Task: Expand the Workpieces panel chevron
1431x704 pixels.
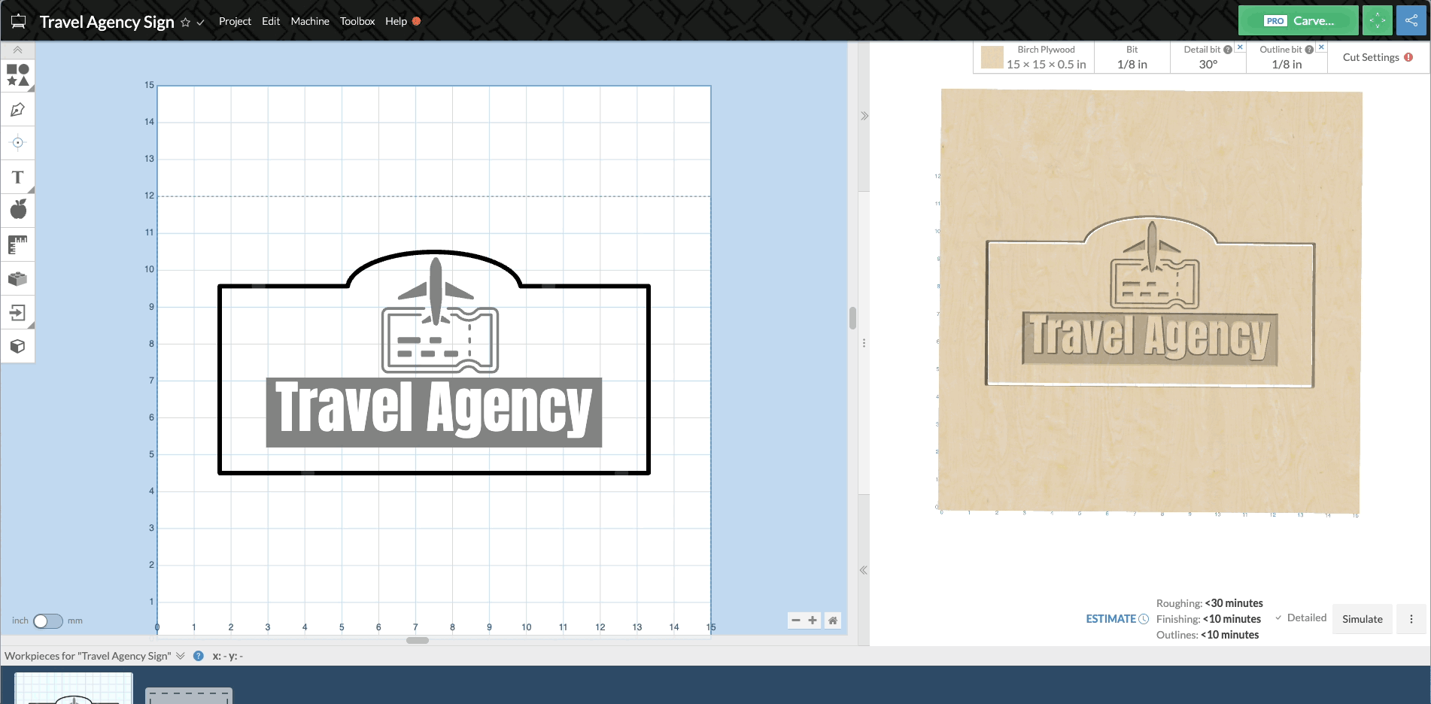Action: tap(181, 656)
